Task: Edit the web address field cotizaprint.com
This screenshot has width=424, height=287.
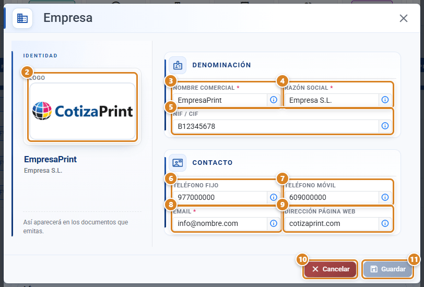Action: point(332,223)
